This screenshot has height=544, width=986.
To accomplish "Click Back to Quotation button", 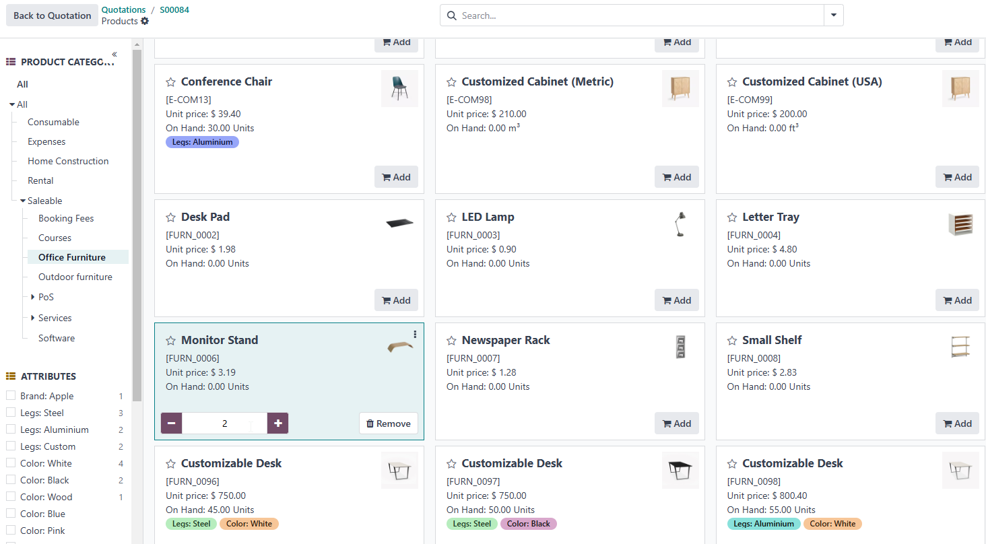I will 52,15.
